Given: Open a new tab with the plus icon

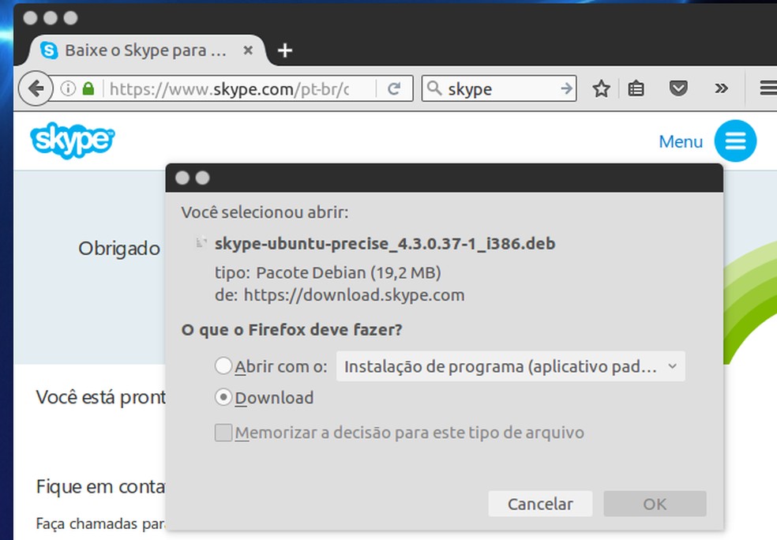Looking at the screenshot, I should [285, 50].
